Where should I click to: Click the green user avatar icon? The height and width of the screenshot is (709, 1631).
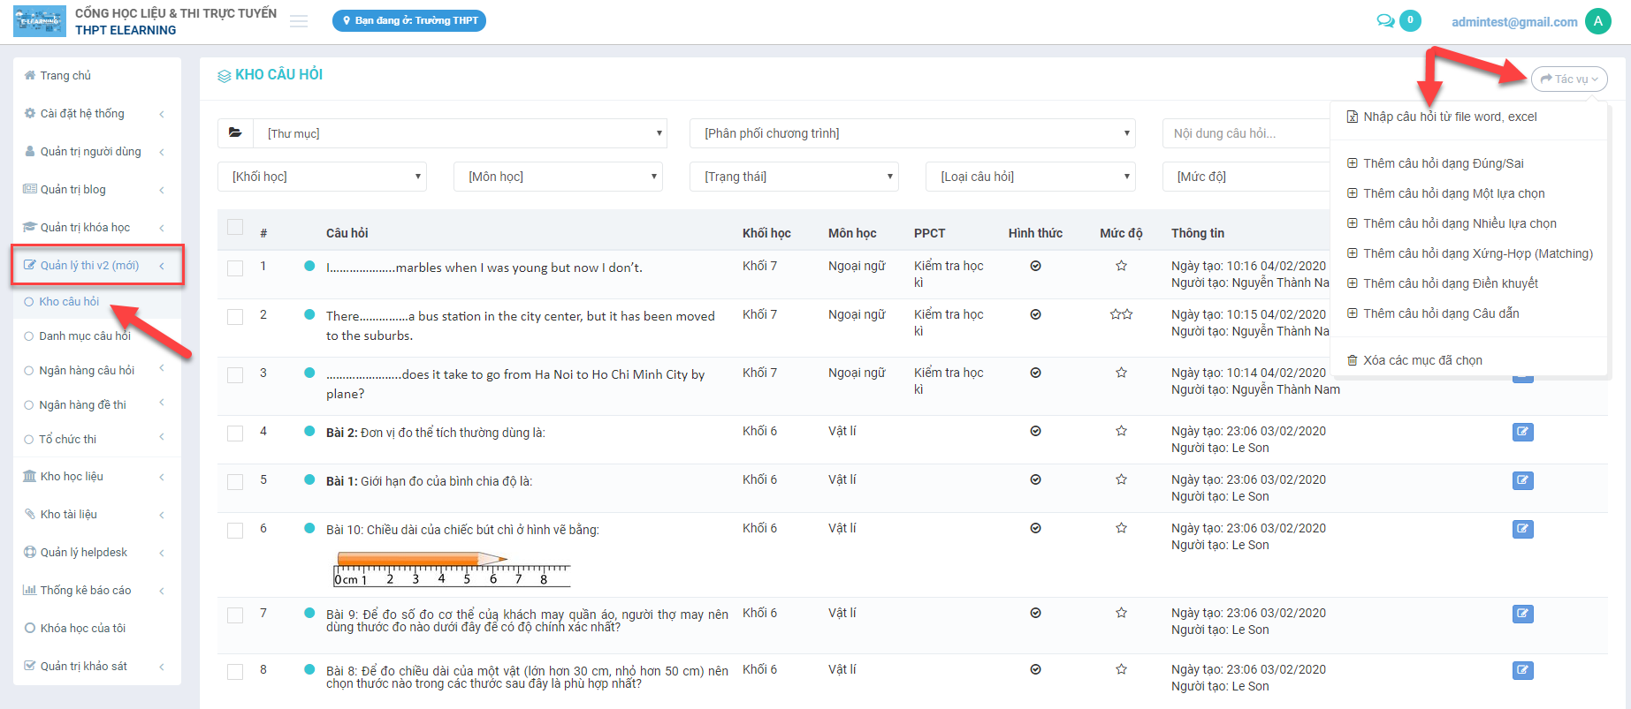coord(1598,21)
